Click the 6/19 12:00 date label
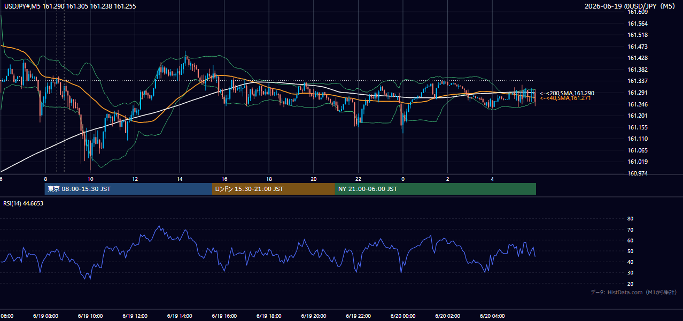This screenshot has width=683, height=321. point(135,316)
